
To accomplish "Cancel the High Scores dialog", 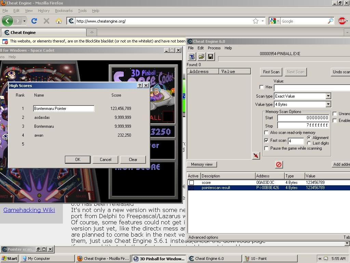I will [105, 160].
